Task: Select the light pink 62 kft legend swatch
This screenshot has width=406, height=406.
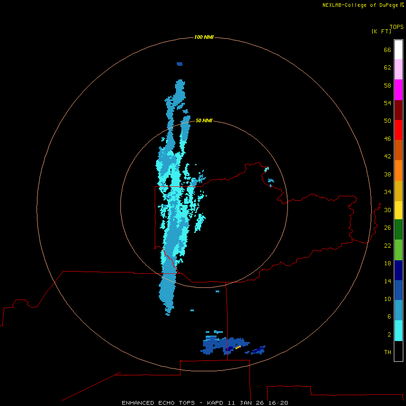Action: tap(398, 69)
